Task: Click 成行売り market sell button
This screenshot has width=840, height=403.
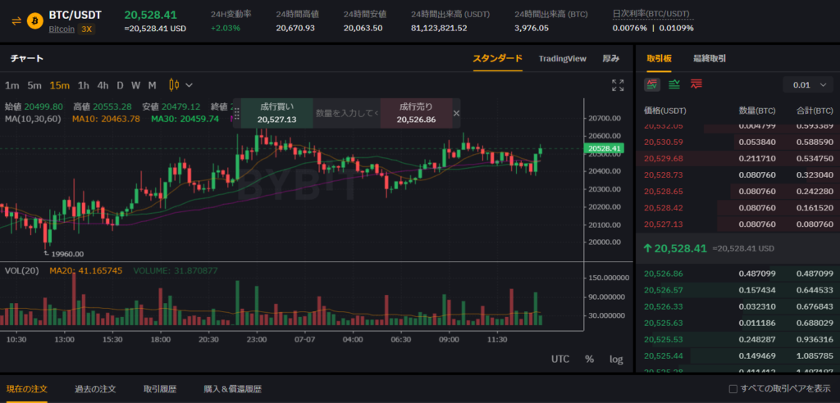Action: (416, 113)
